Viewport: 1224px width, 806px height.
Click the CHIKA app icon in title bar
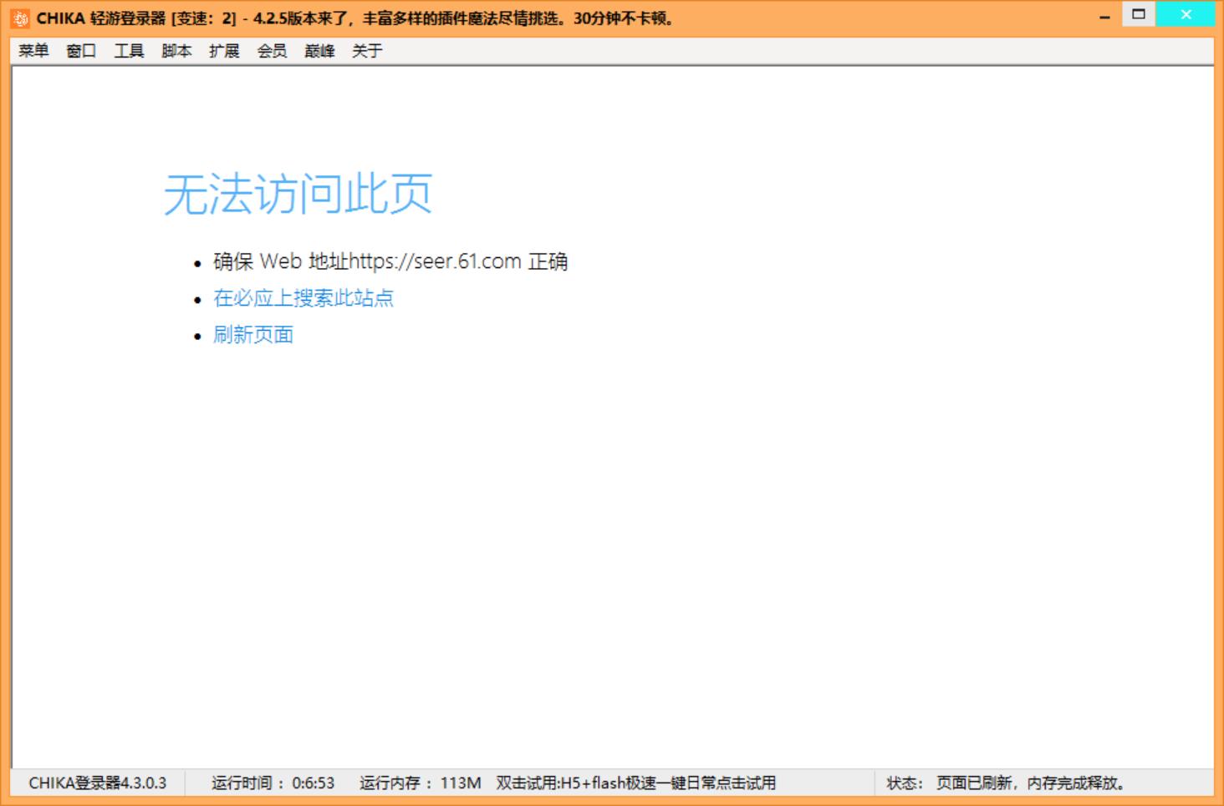(20, 18)
